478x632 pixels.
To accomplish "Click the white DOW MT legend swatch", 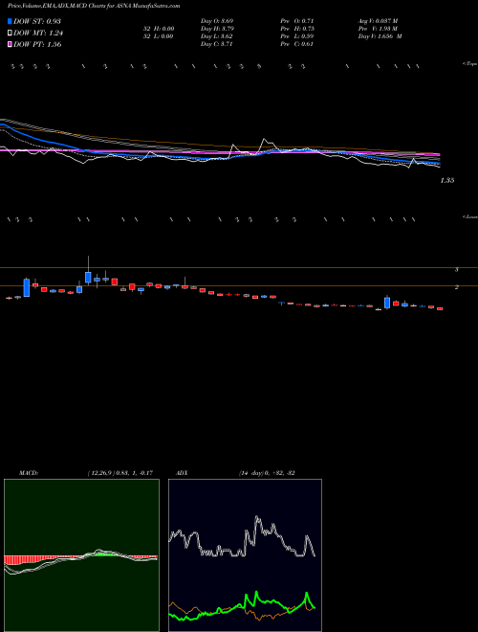I will [x=10, y=34].
